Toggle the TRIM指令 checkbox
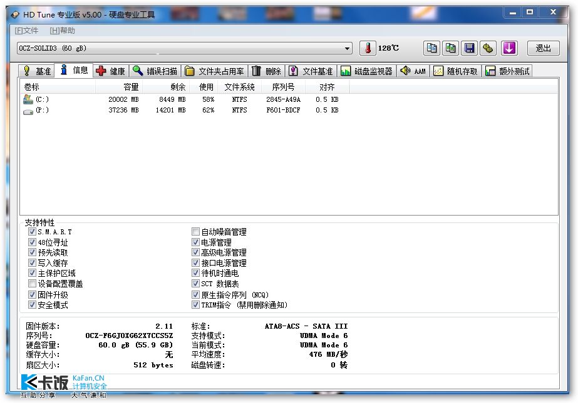Screen dimensions: 578x403 click(x=196, y=305)
